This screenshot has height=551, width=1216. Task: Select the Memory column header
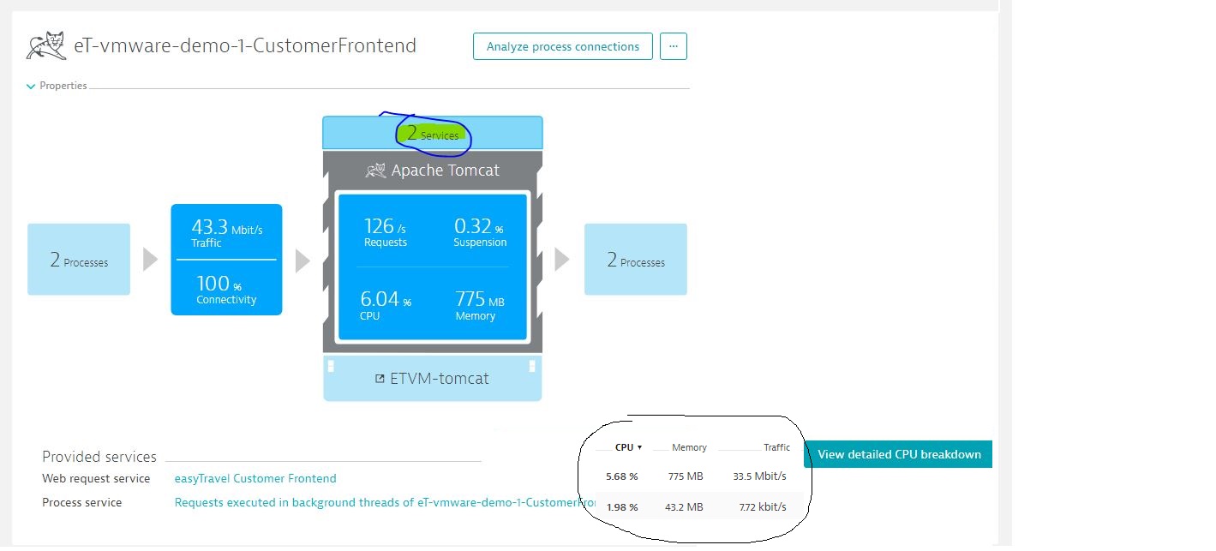pyautogui.click(x=689, y=447)
